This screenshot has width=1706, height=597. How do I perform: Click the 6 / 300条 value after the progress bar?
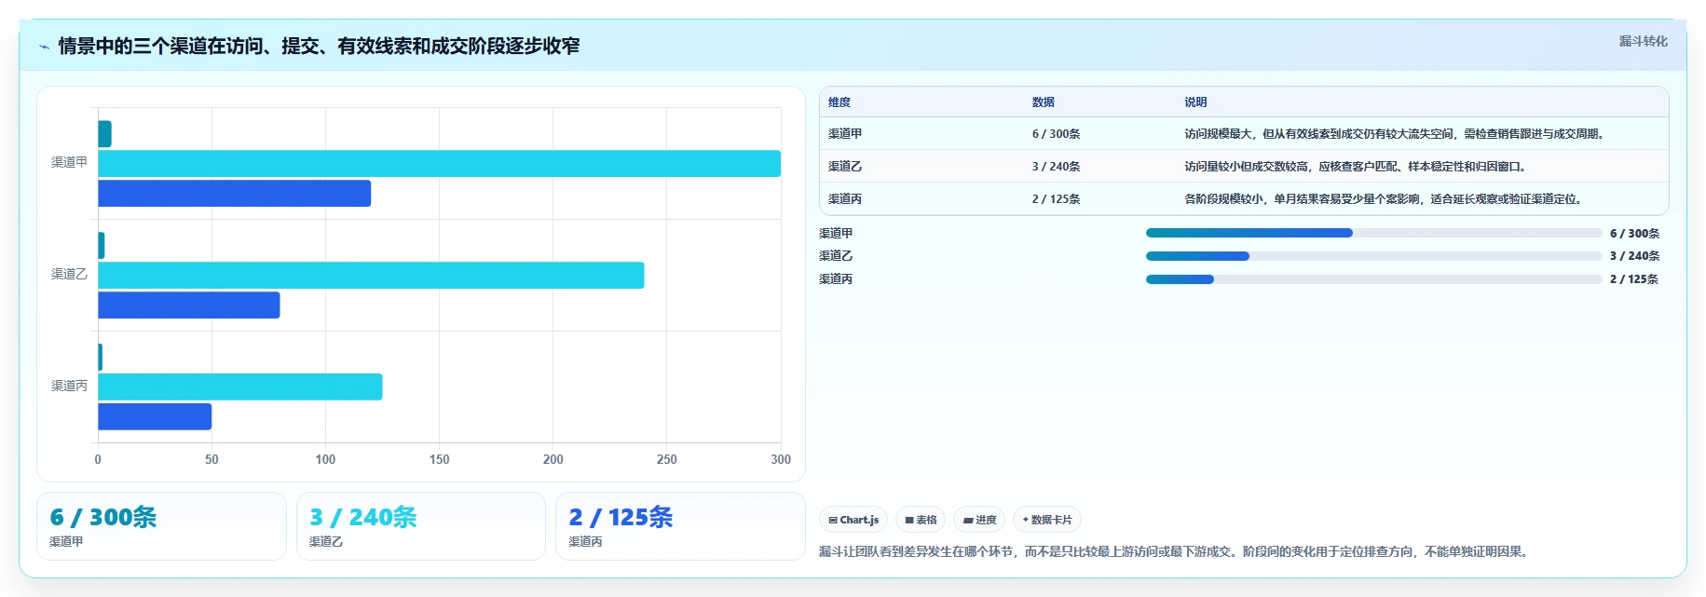tap(1634, 234)
